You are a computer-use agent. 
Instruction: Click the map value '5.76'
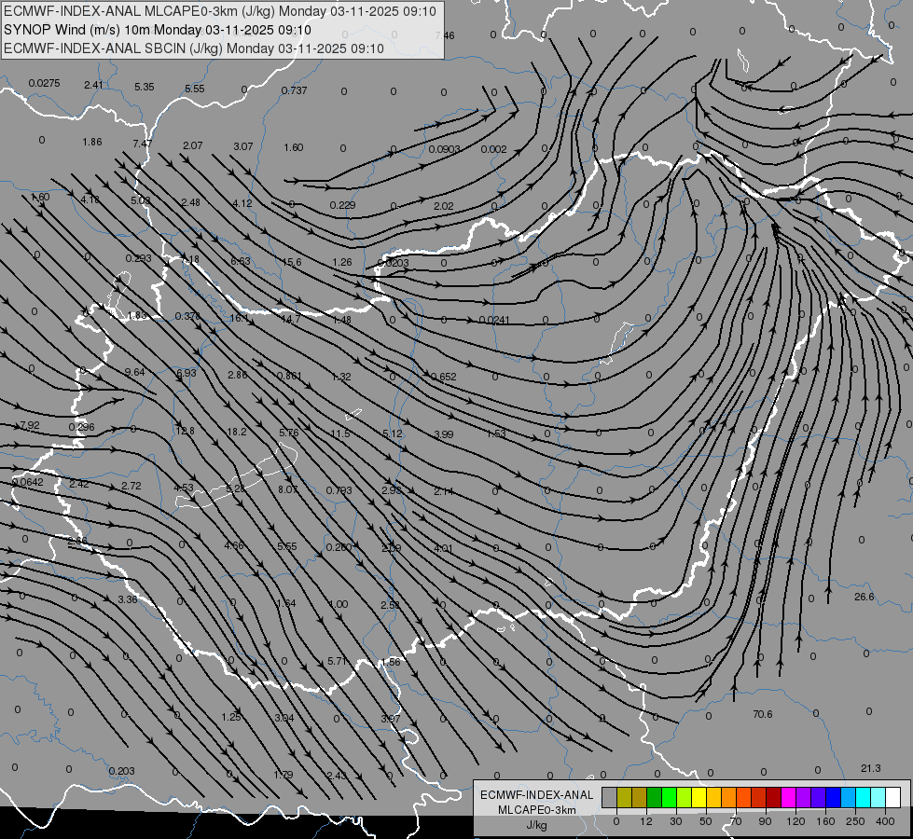click(289, 433)
